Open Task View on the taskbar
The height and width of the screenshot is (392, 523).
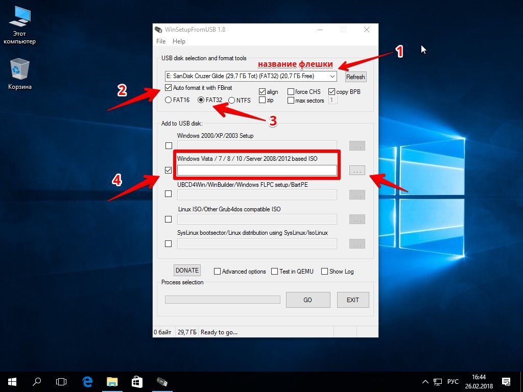point(61,382)
